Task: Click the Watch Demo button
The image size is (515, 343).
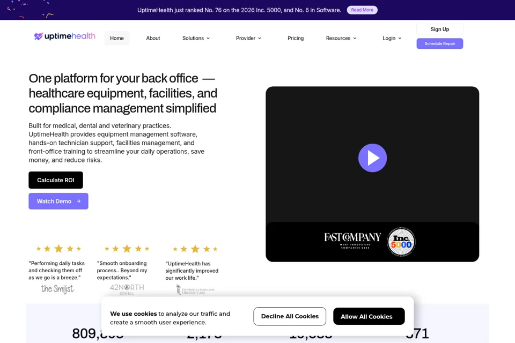Action: tap(58, 201)
